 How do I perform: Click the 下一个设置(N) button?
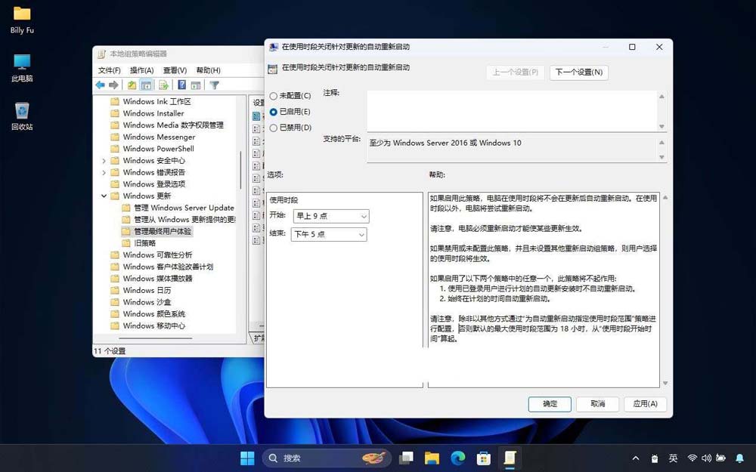(x=578, y=72)
